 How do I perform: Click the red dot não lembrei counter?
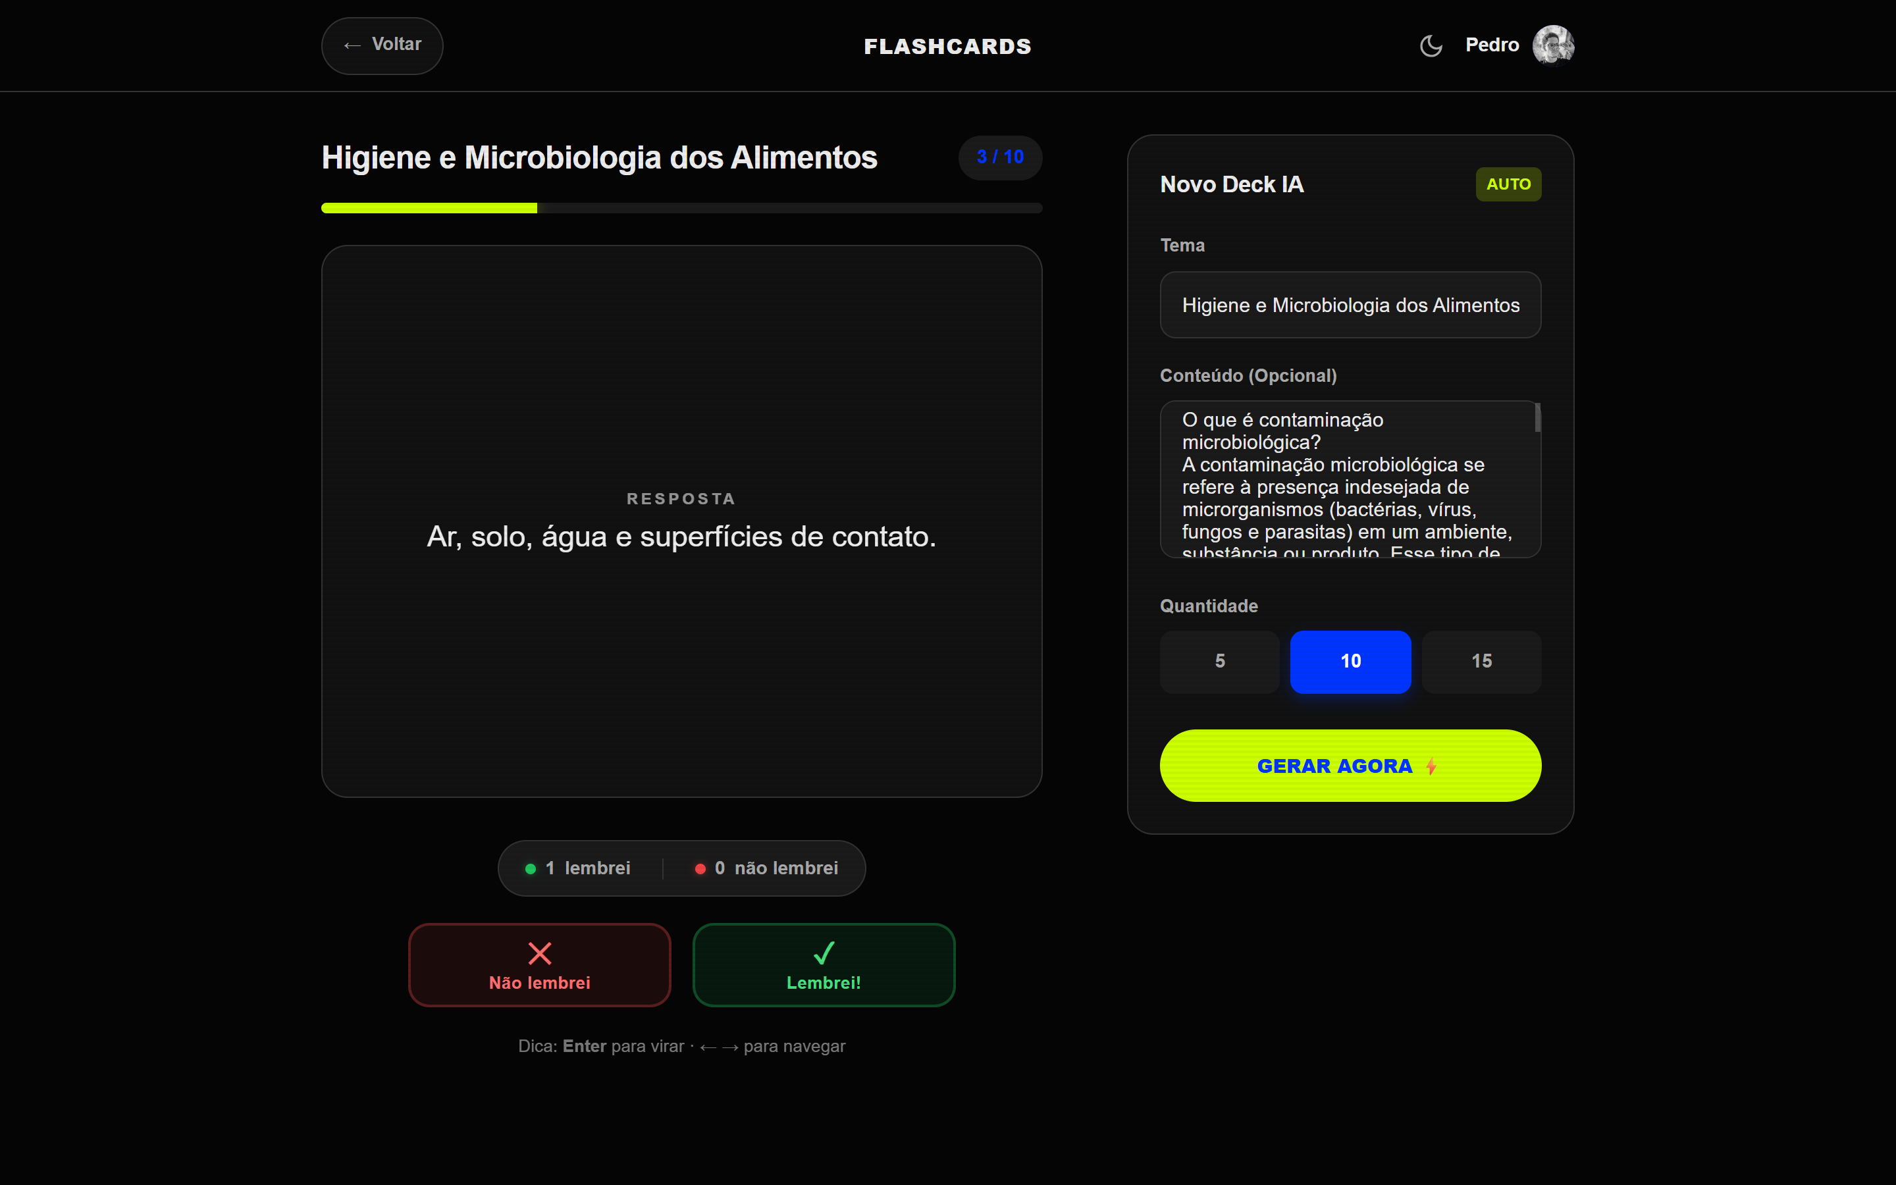(700, 868)
